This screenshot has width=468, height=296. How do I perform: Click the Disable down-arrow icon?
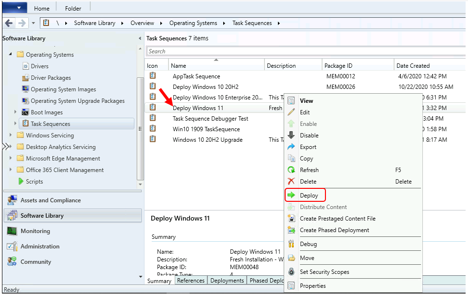pos(291,135)
